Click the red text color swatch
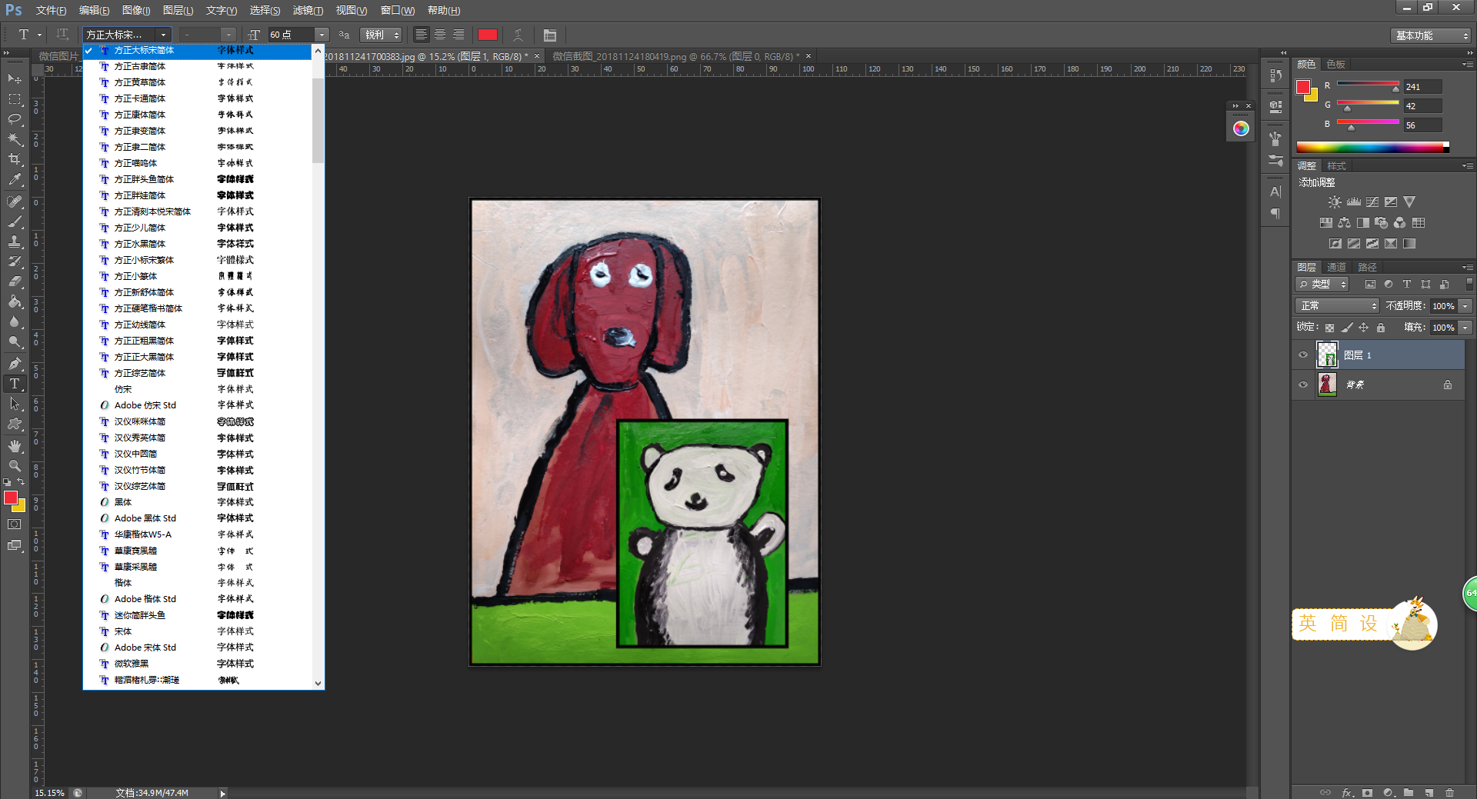1477x799 pixels. 487,35
